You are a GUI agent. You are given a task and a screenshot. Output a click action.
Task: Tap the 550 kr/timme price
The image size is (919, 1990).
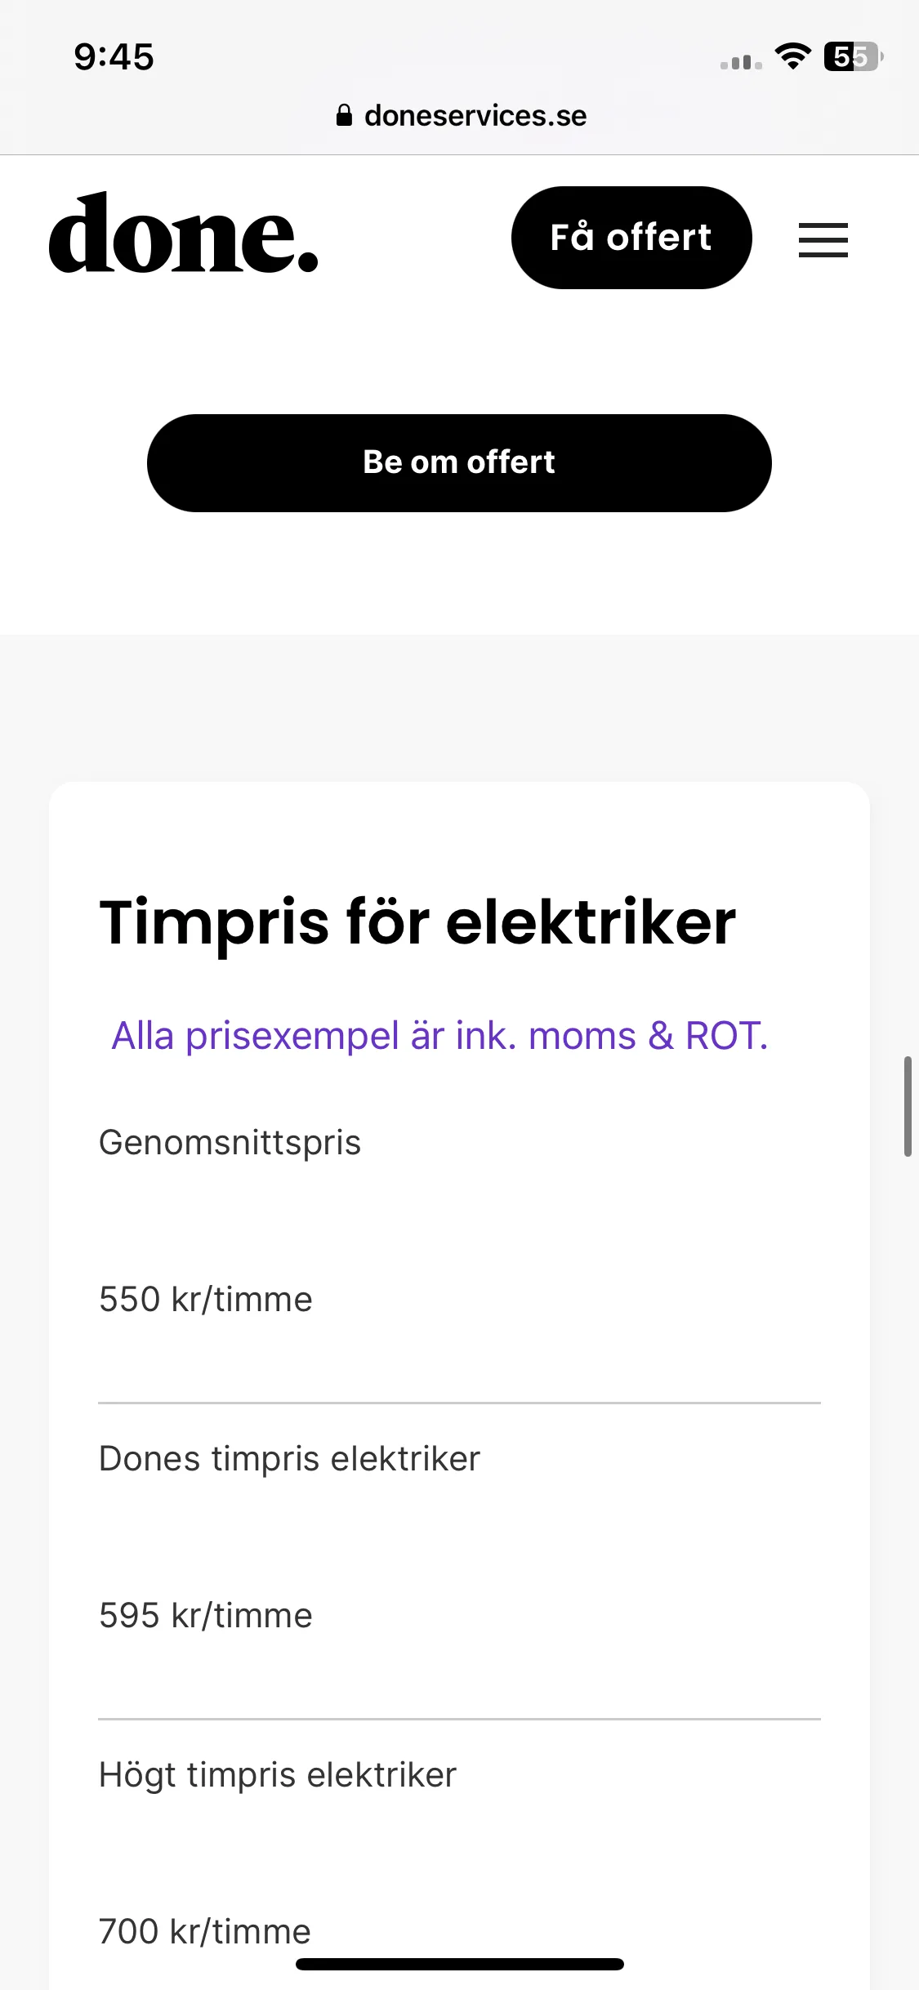tap(206, 1299)
